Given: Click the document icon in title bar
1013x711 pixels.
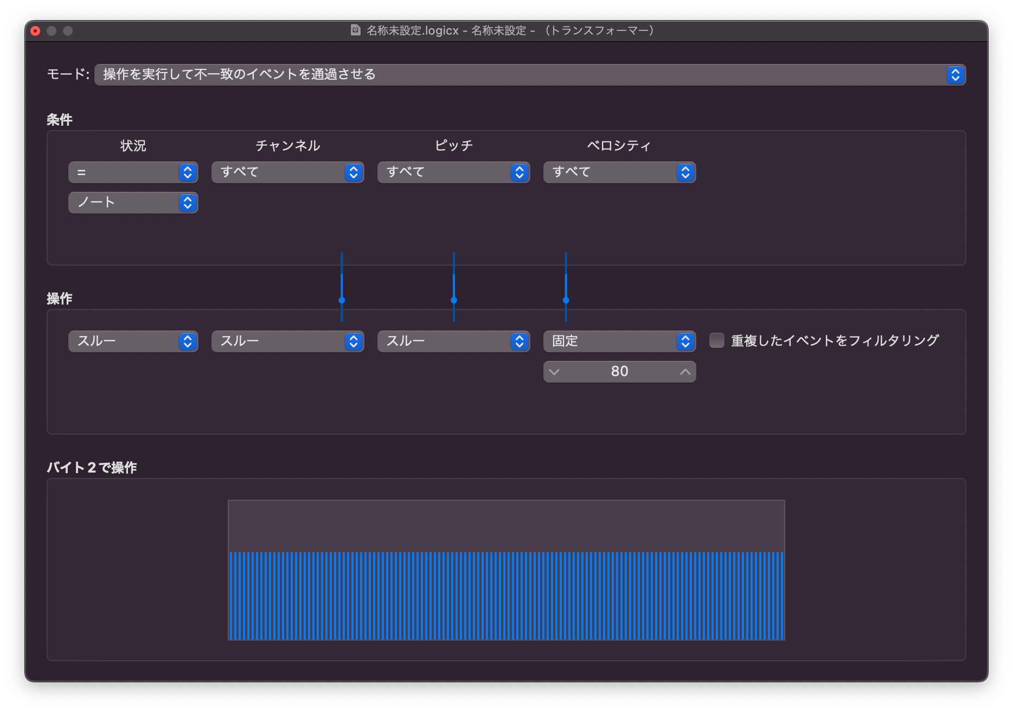Looking at the screenshot, I should [356, 30].
